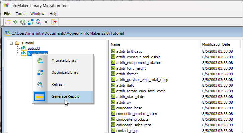
Task: Click icon next to attrib_xy
Action: point(113,102)
